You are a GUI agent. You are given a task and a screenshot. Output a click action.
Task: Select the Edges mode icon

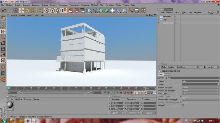(x=3, y=49)
